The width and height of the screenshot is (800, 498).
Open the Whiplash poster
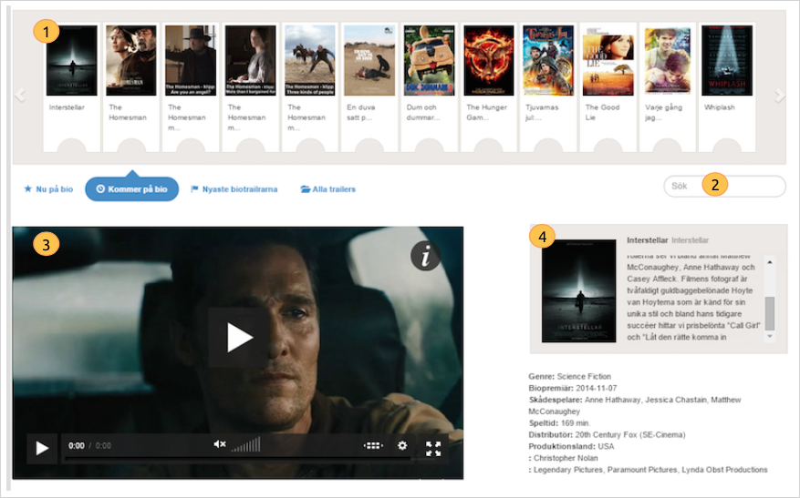click(x=727, y=61)
